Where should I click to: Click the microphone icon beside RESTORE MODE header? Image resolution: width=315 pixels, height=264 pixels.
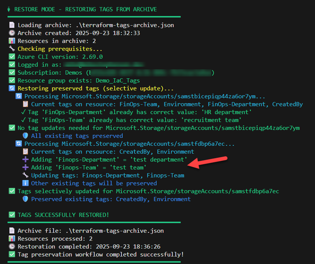pyautogui.click(x=8, y=9)
